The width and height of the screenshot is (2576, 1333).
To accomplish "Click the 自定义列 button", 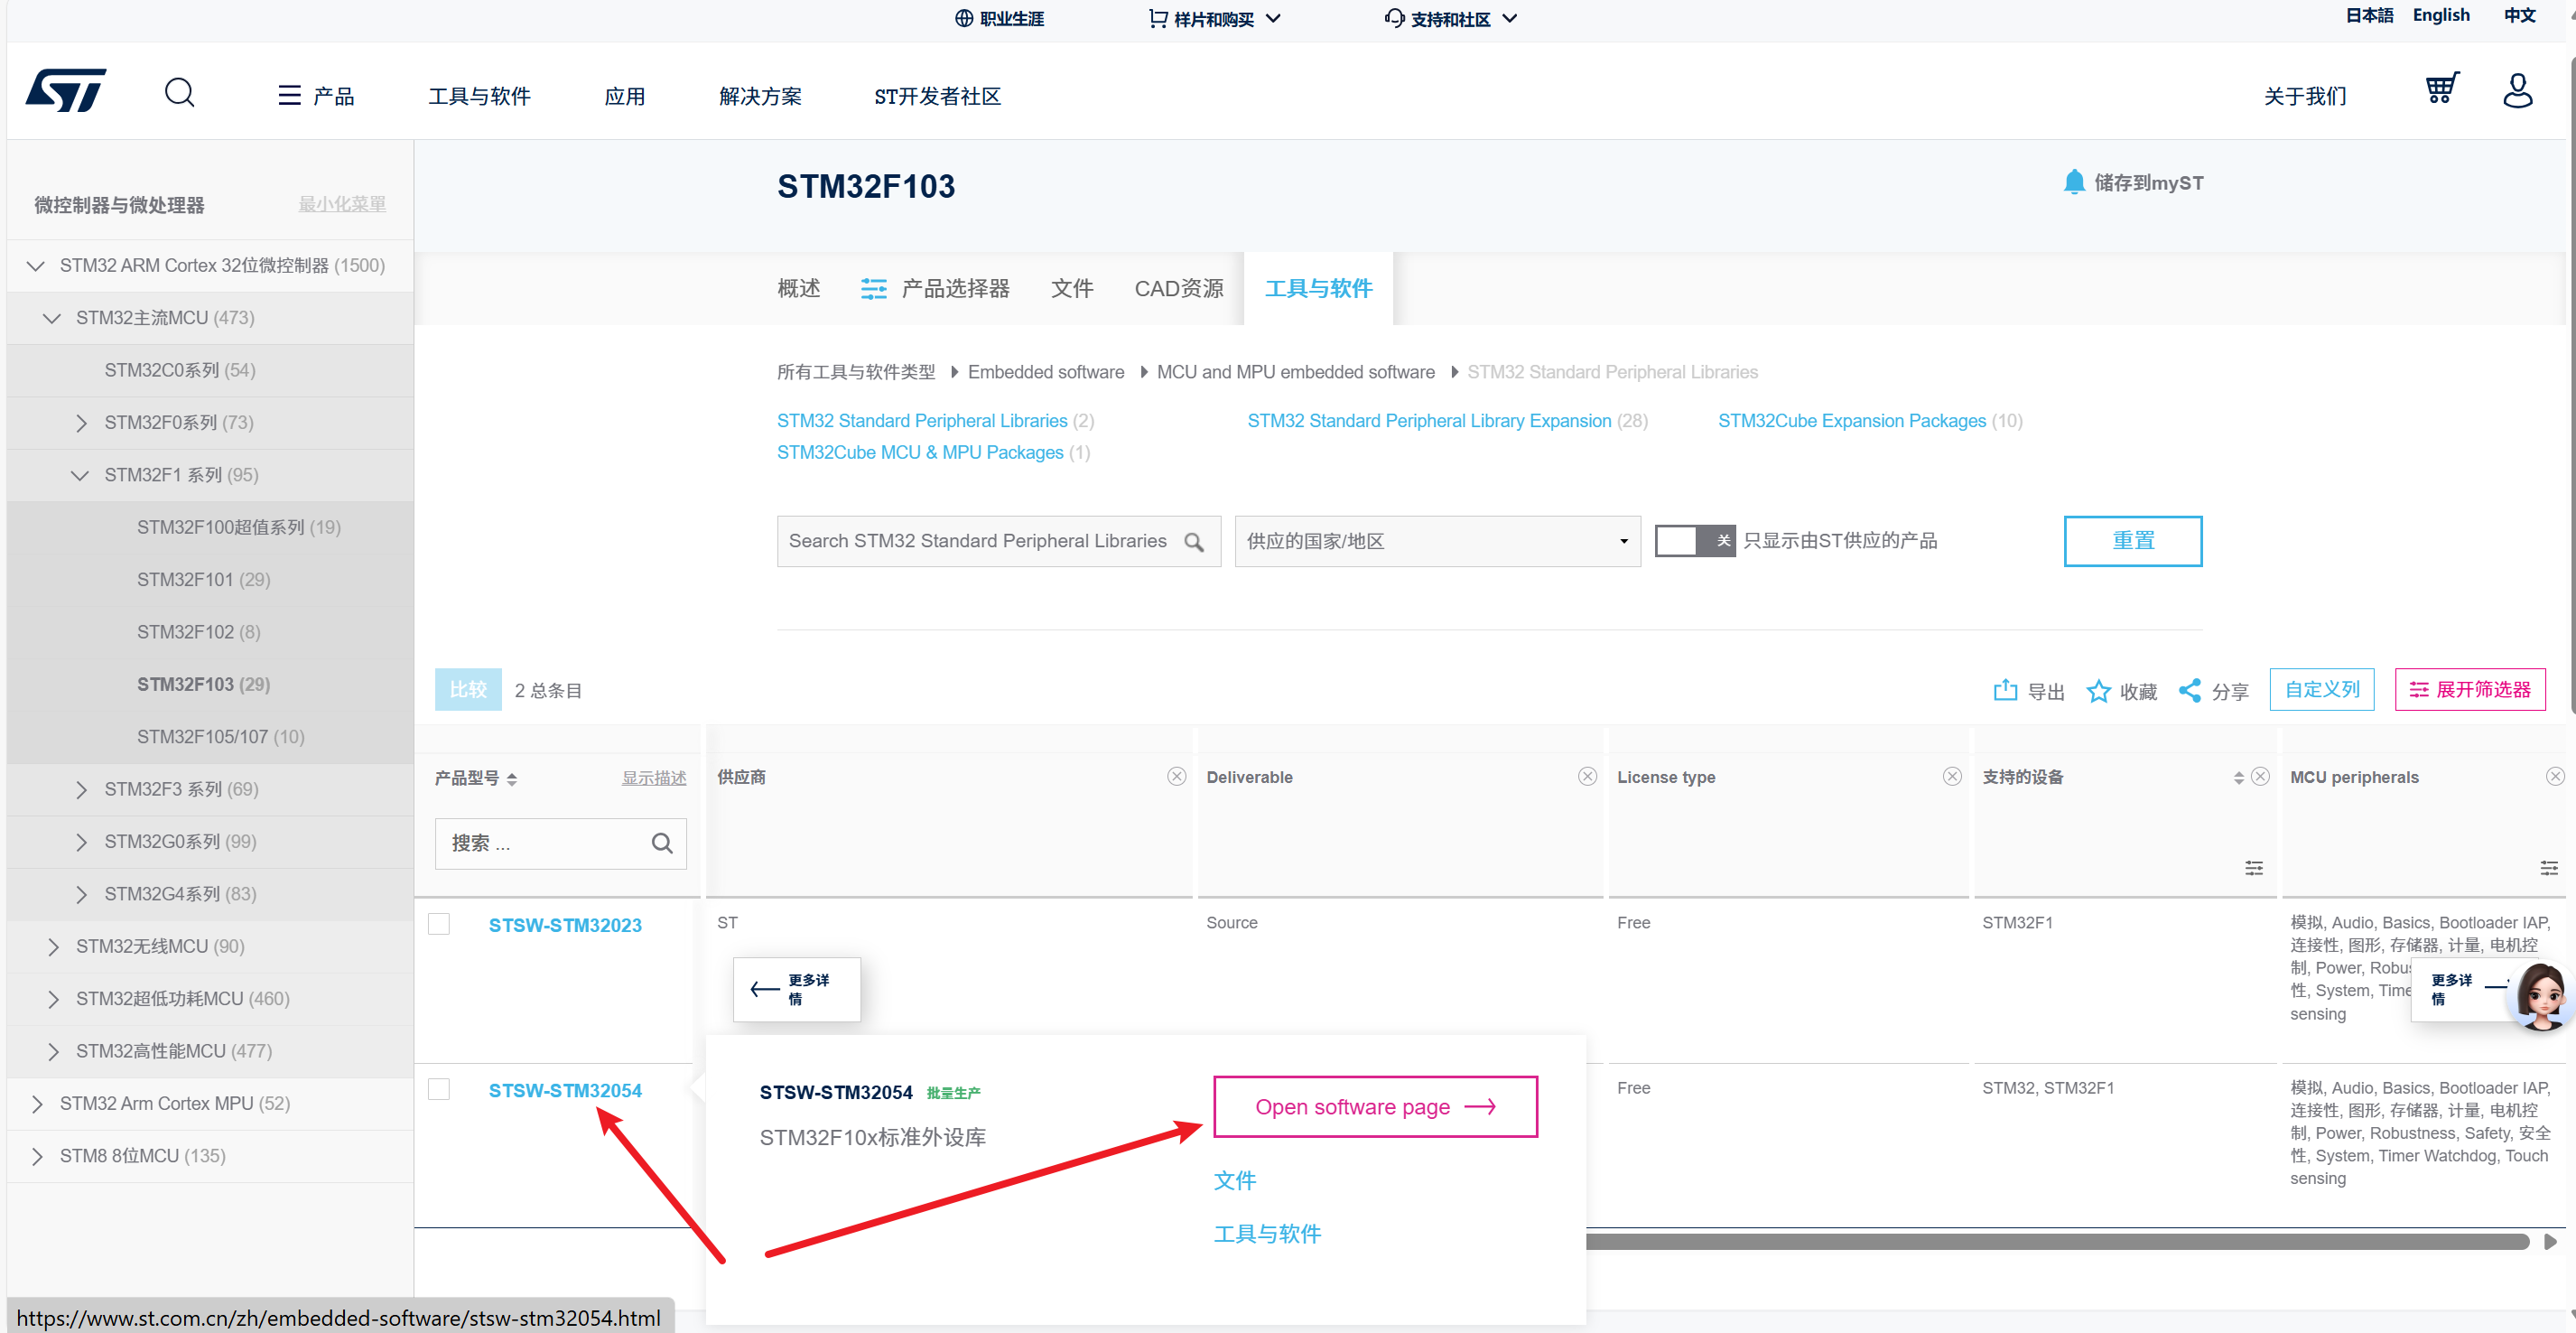I will (x=2321, y=689).
